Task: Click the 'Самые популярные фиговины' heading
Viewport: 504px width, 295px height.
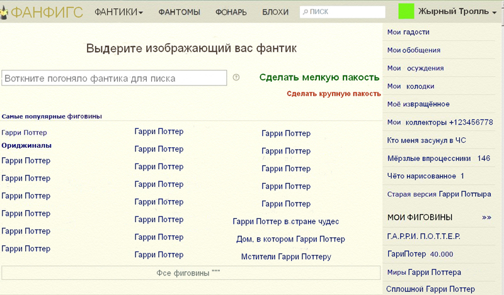Action: pyautogui.click(x=52, y=116)
